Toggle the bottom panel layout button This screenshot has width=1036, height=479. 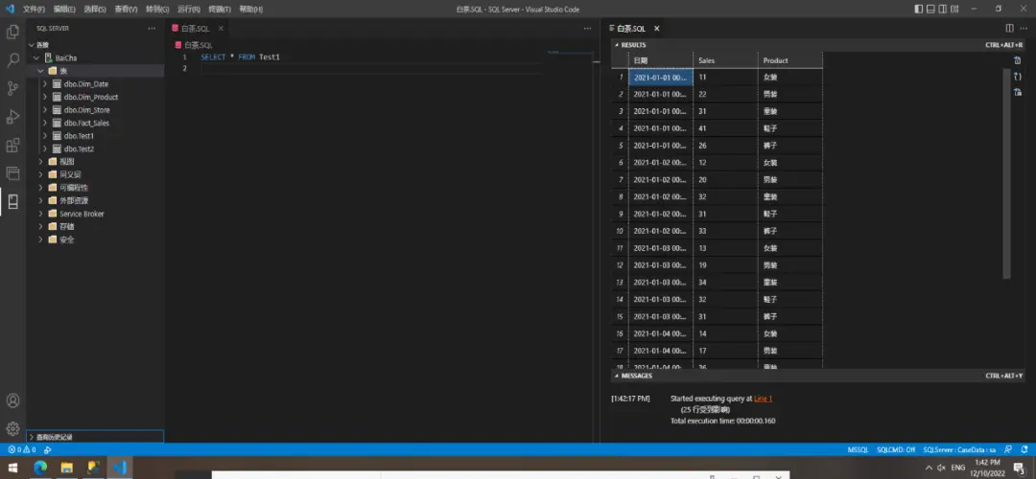pos(930,9)
